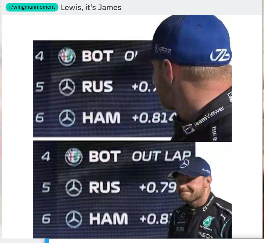The image size is (264, 243).
Task: Click the Alfa Romeo logo in the lower panel
Action: tap(74, 157)
